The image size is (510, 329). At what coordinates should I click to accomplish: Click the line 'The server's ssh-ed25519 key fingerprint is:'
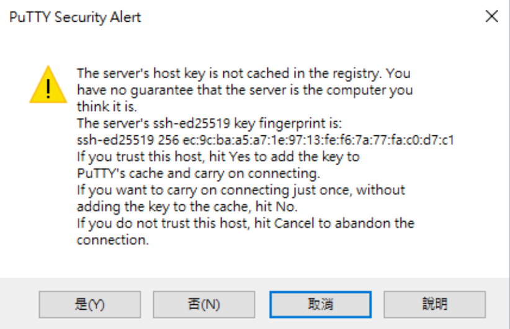pyautogui.click(x=209, y=124)
